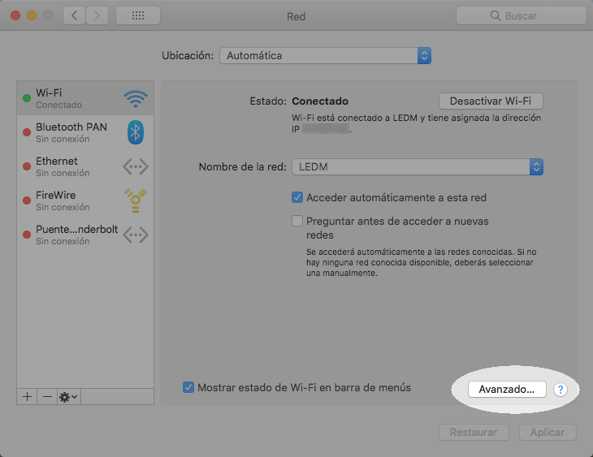Image resolution: width=593 pixels, height=457 pixels.
Task: Click the magnifier icon in Buscar field
Action: tap(495, 15)
